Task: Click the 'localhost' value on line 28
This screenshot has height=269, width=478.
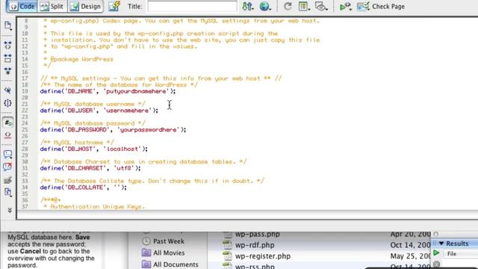Action: click(x=122, y=149)
